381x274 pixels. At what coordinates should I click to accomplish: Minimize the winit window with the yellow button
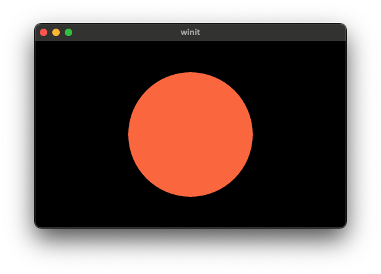click(x=56, y=32)
